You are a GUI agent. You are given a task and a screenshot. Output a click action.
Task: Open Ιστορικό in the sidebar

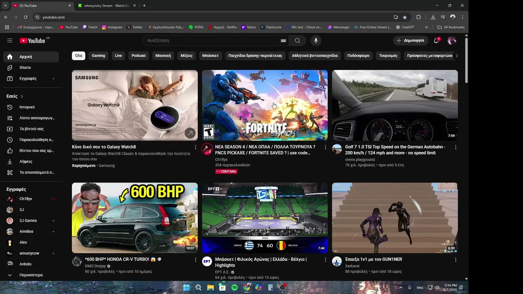tap(31, 107)
